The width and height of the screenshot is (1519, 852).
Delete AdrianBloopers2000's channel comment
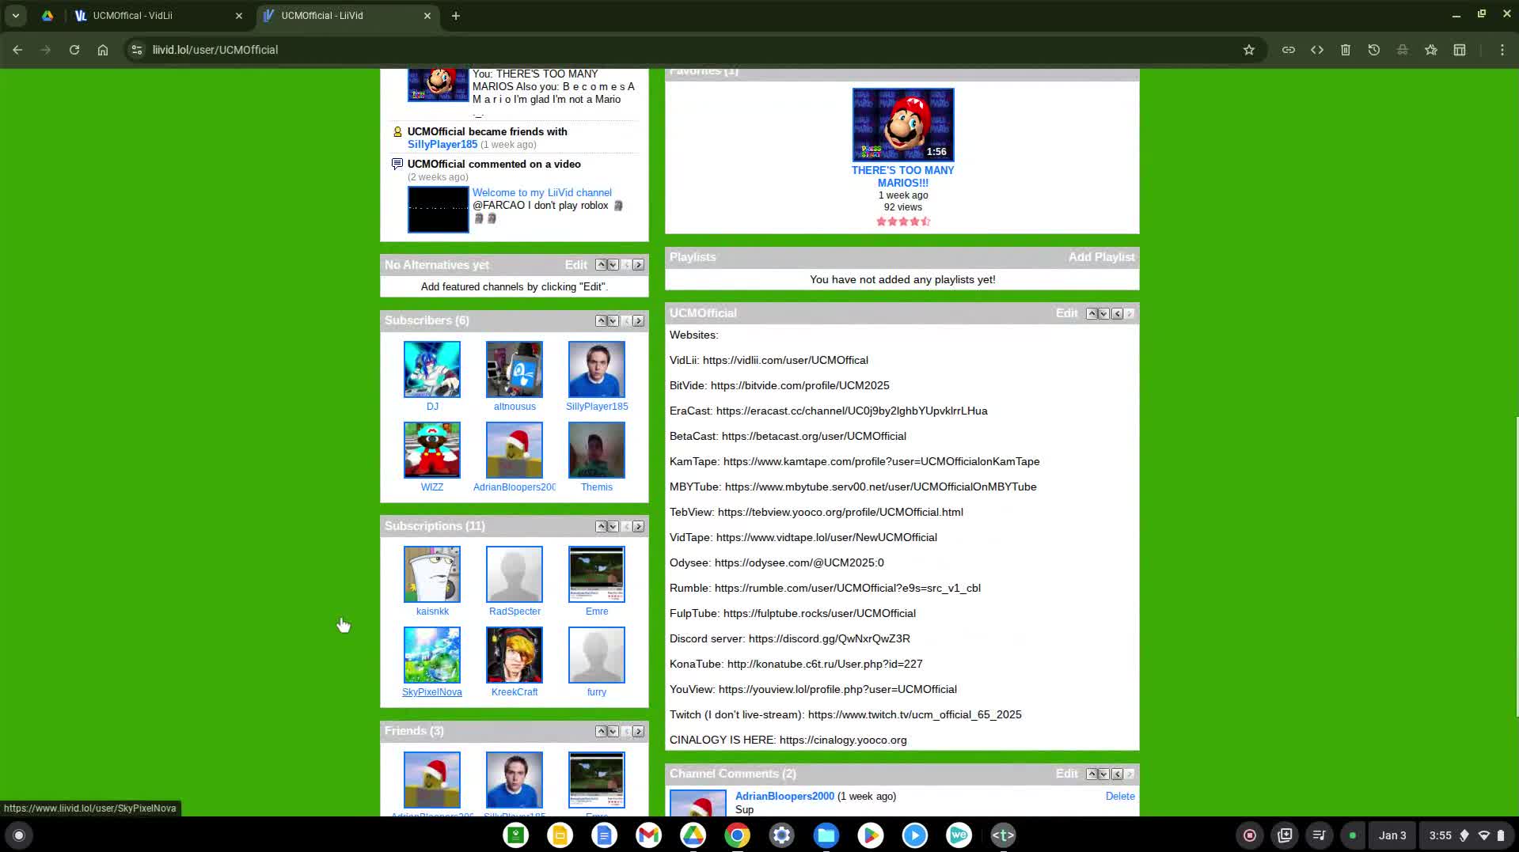[x=1119, y=797]
